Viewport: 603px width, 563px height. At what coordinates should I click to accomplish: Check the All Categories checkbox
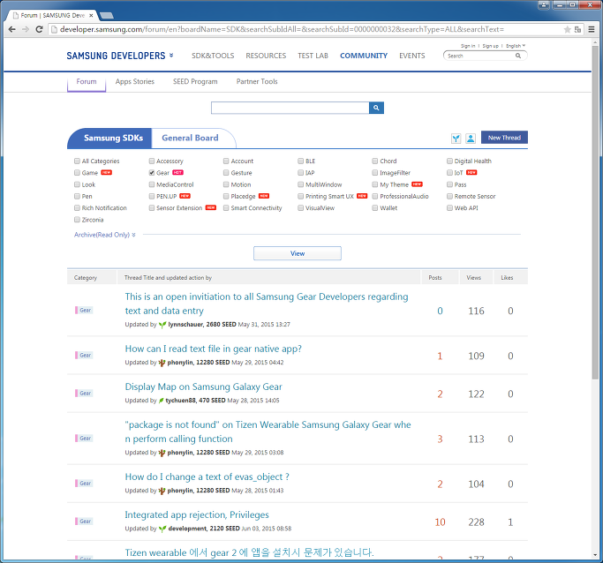click(x=77, y=161)
